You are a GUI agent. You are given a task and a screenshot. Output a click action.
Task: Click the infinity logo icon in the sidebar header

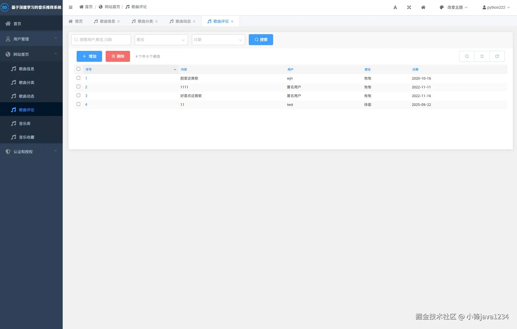tap(5, 7)
